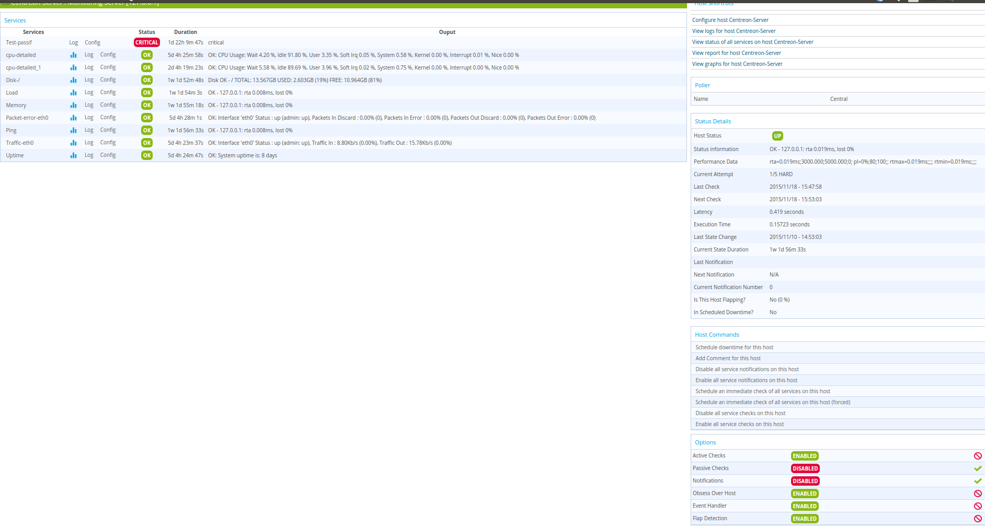985x527 pixels.
Task: Open Config for Test-passif service
Action: coord(93,42)
